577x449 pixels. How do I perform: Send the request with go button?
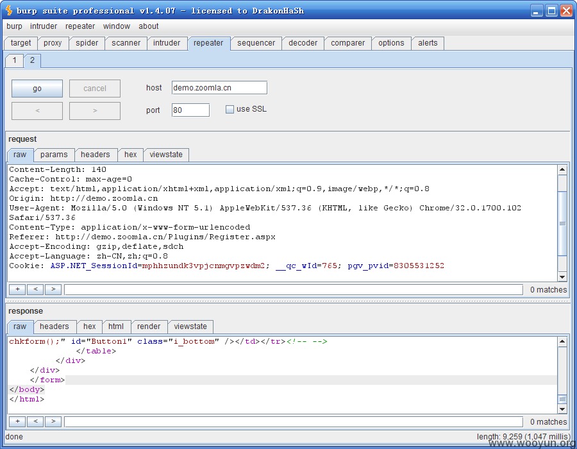pos(37,89)
